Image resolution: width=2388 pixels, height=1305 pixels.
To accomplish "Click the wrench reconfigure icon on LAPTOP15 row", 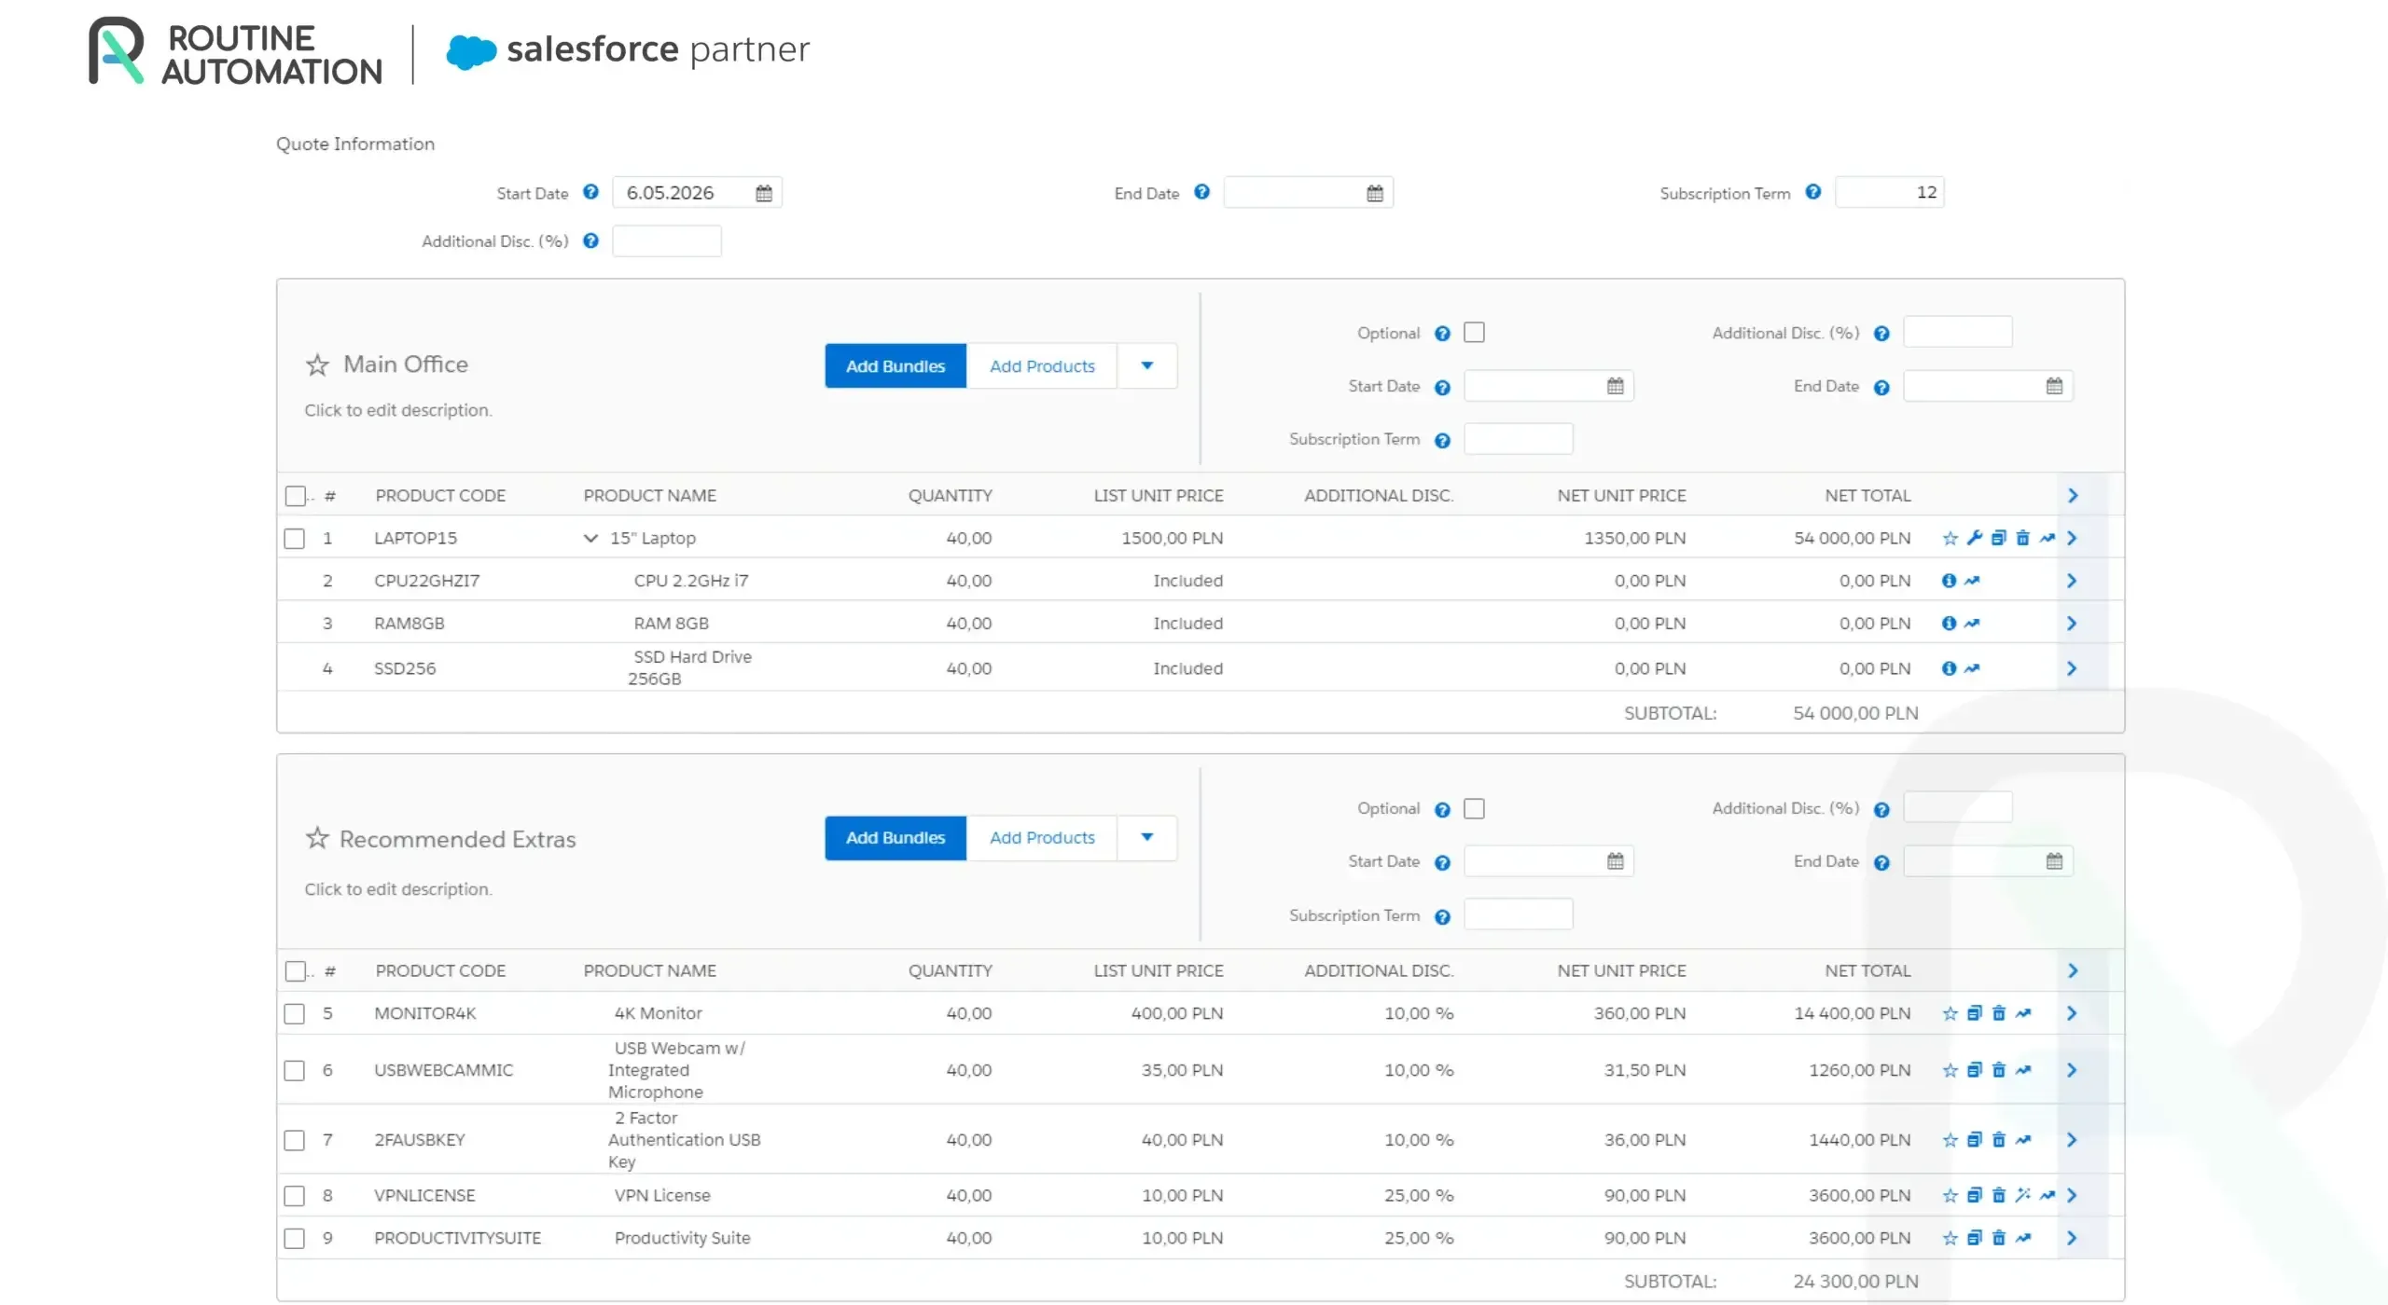I will point(1974,538).
